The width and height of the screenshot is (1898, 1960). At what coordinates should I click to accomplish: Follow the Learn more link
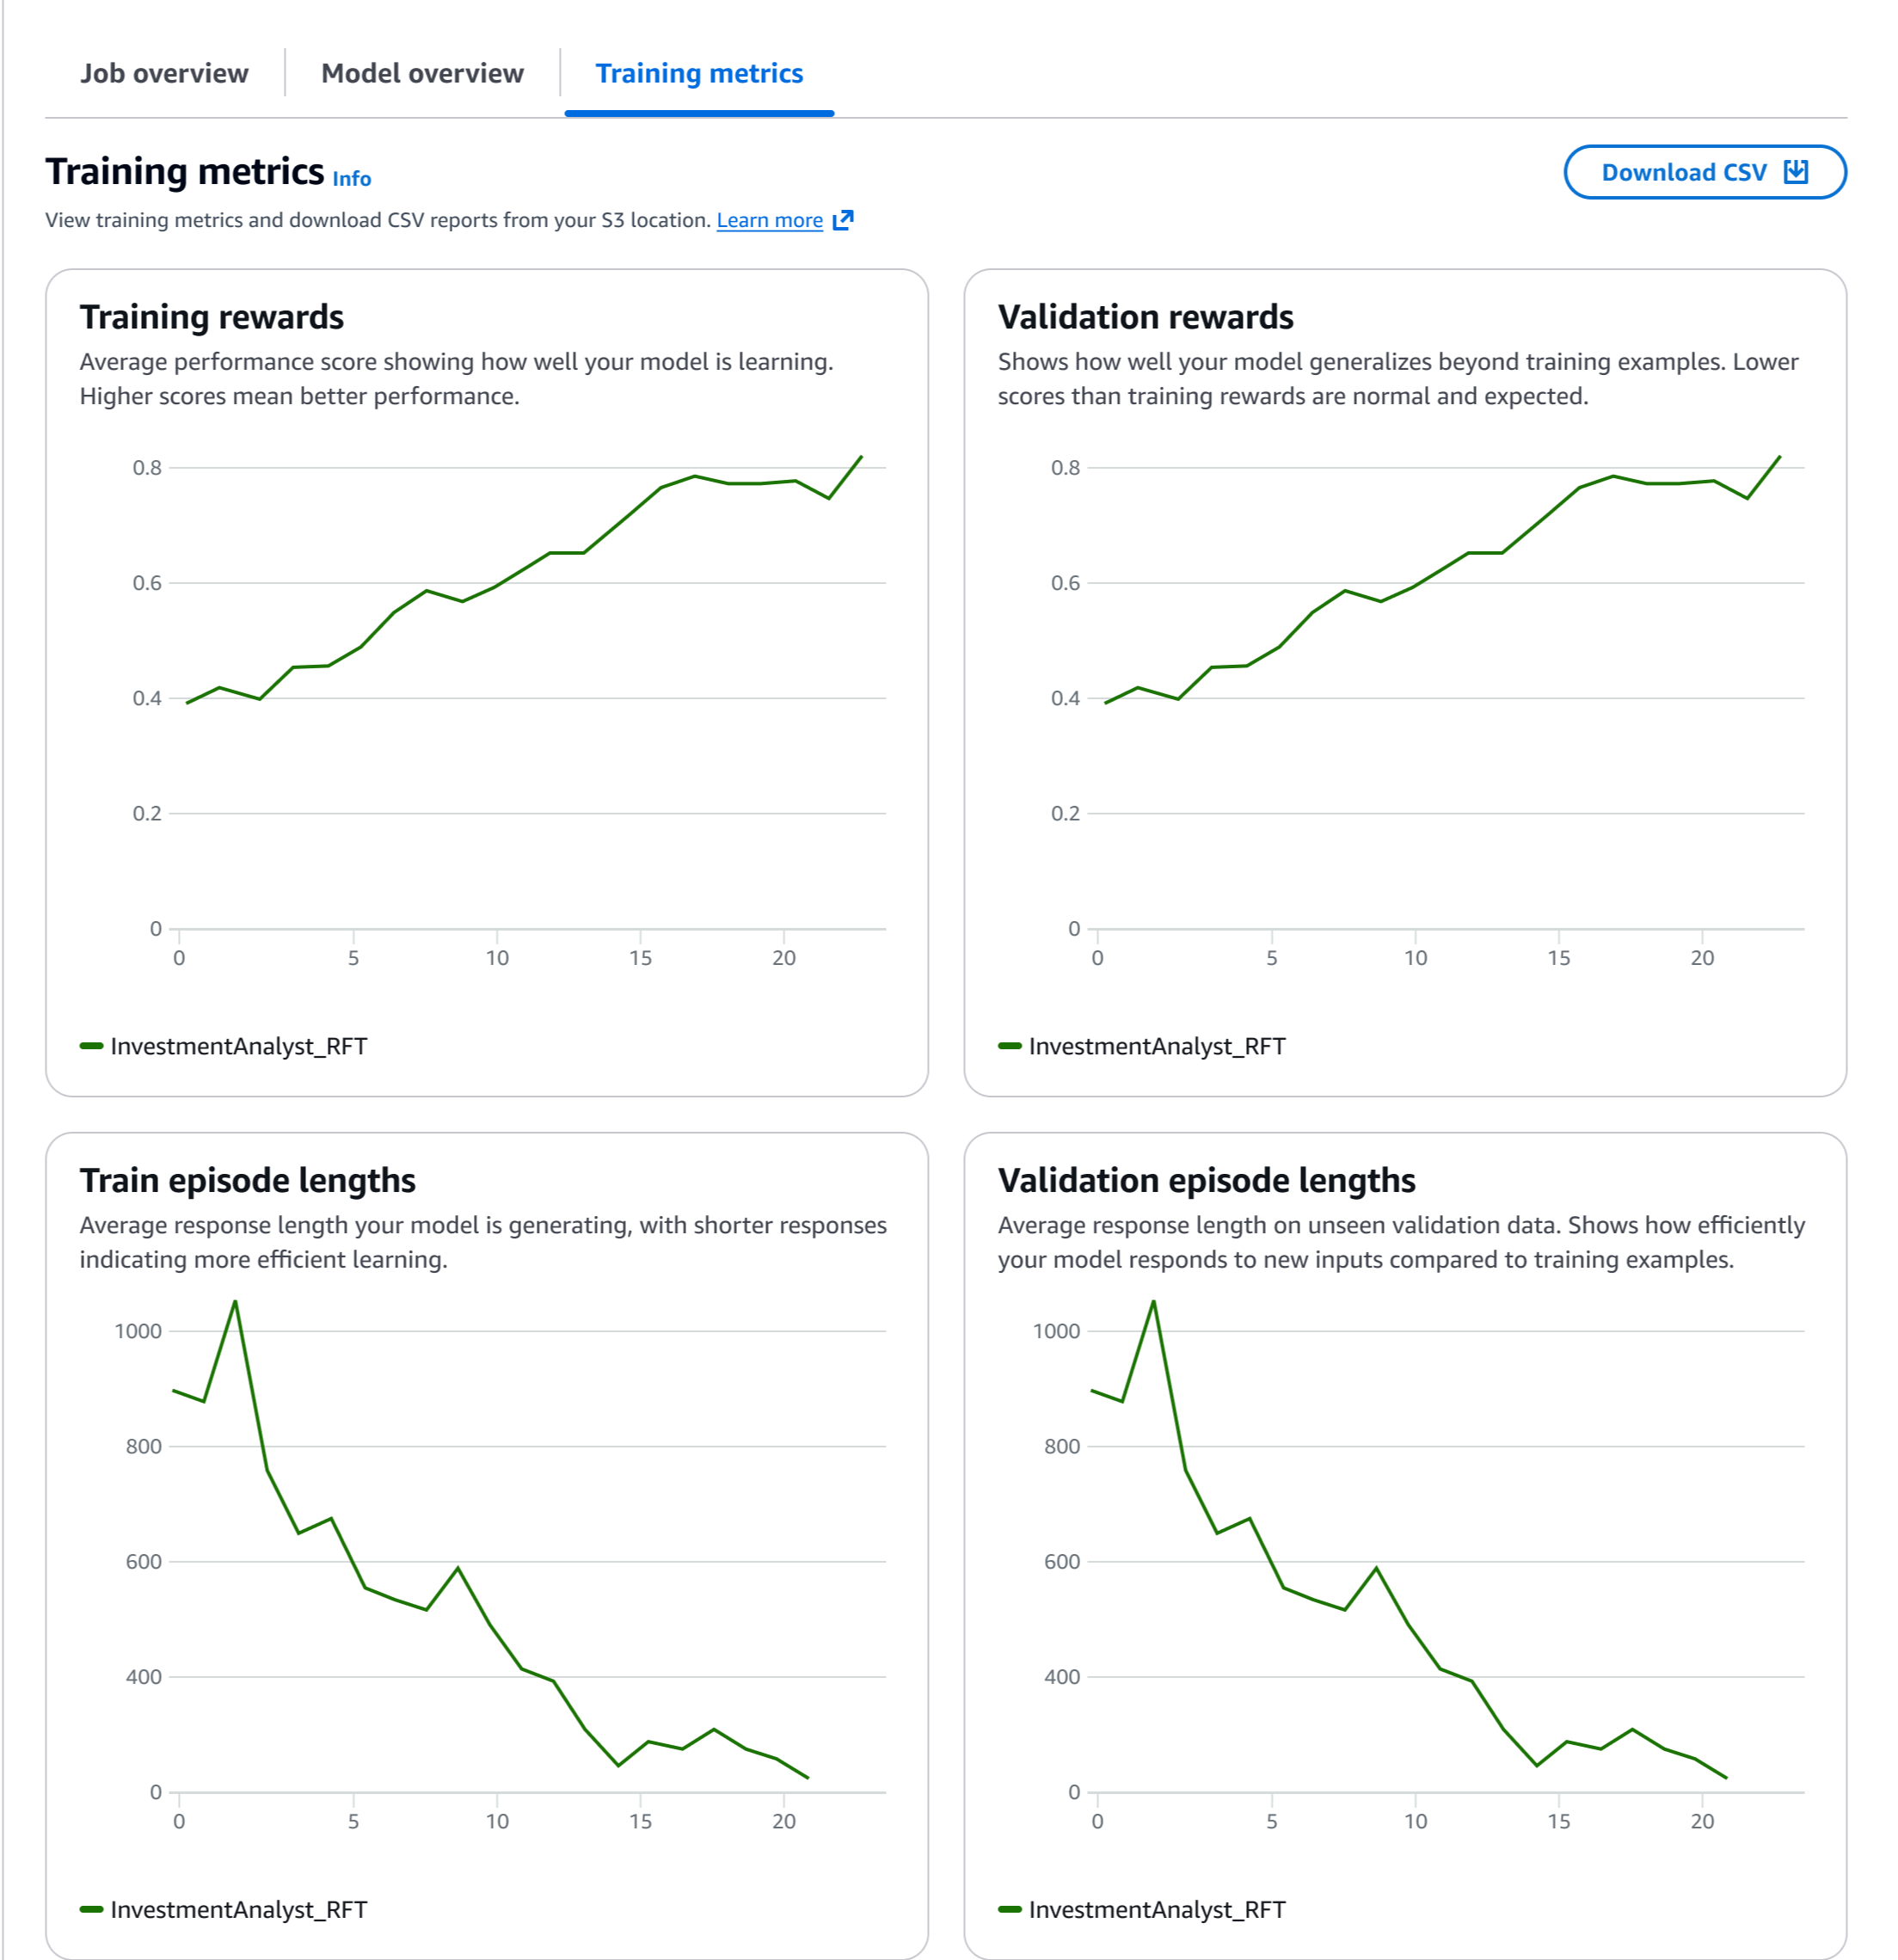tap(769, 220)
